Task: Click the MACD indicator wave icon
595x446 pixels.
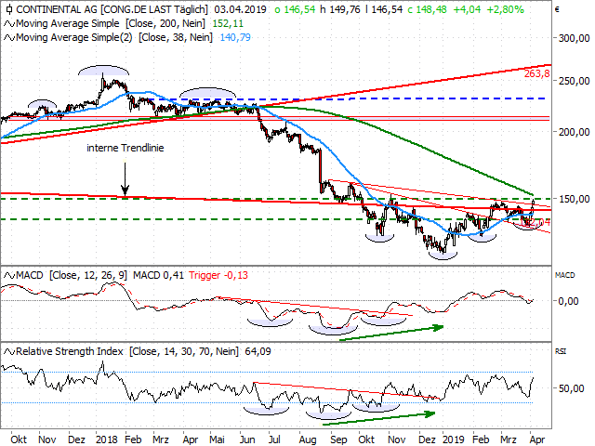Action: click(9, 275)
